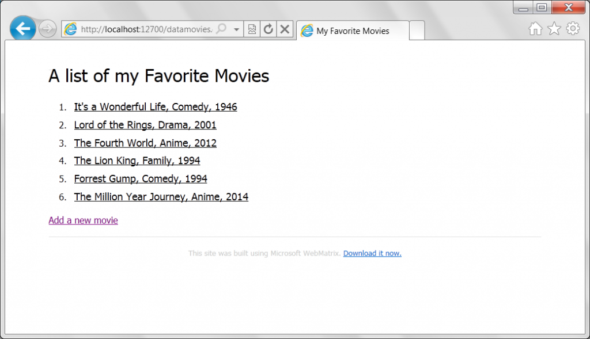Open The Lion King movie link

137,161
